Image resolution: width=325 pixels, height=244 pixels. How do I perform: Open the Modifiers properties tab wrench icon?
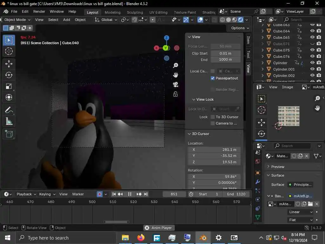[x=258, y=182]
